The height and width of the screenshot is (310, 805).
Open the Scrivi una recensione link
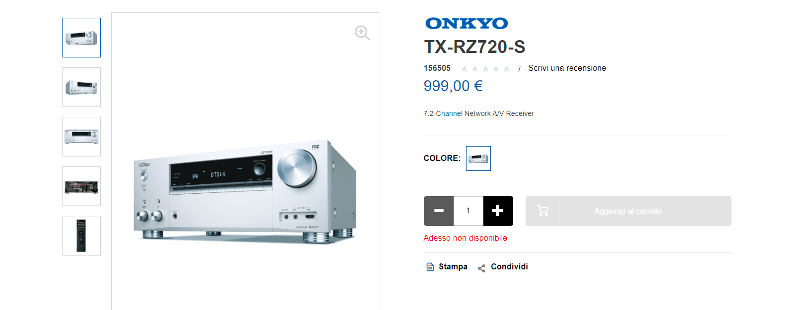point(567,68)
